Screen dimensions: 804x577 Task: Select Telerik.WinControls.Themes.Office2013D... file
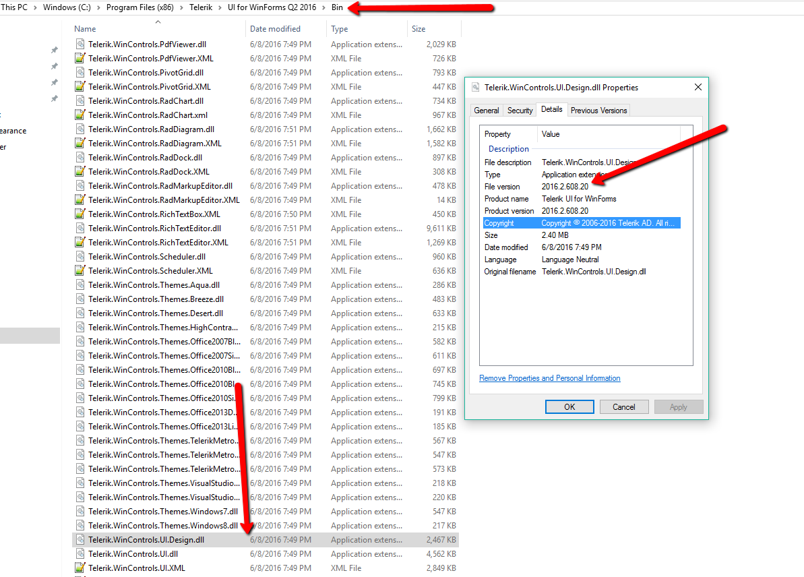[x=162, y=413]
